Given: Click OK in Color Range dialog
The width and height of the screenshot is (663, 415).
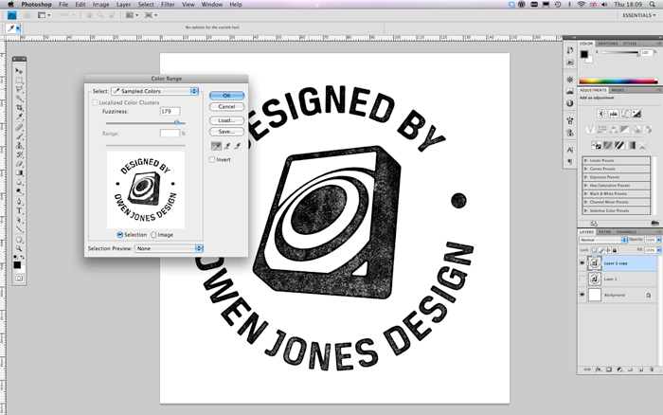Looking at the screenshot, I should point(226,96).
